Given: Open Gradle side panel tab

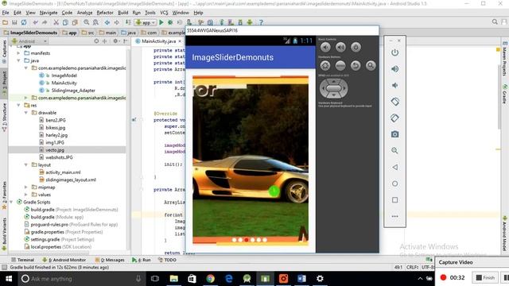Looking at the screenshot, I should click(505, 94).
